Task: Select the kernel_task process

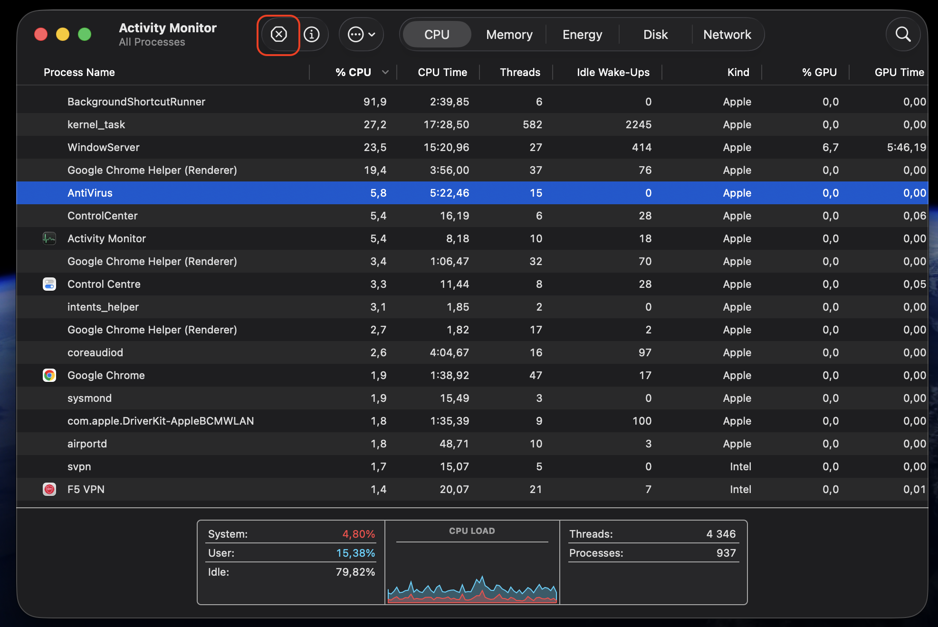Action: click(x=96, y=124)
